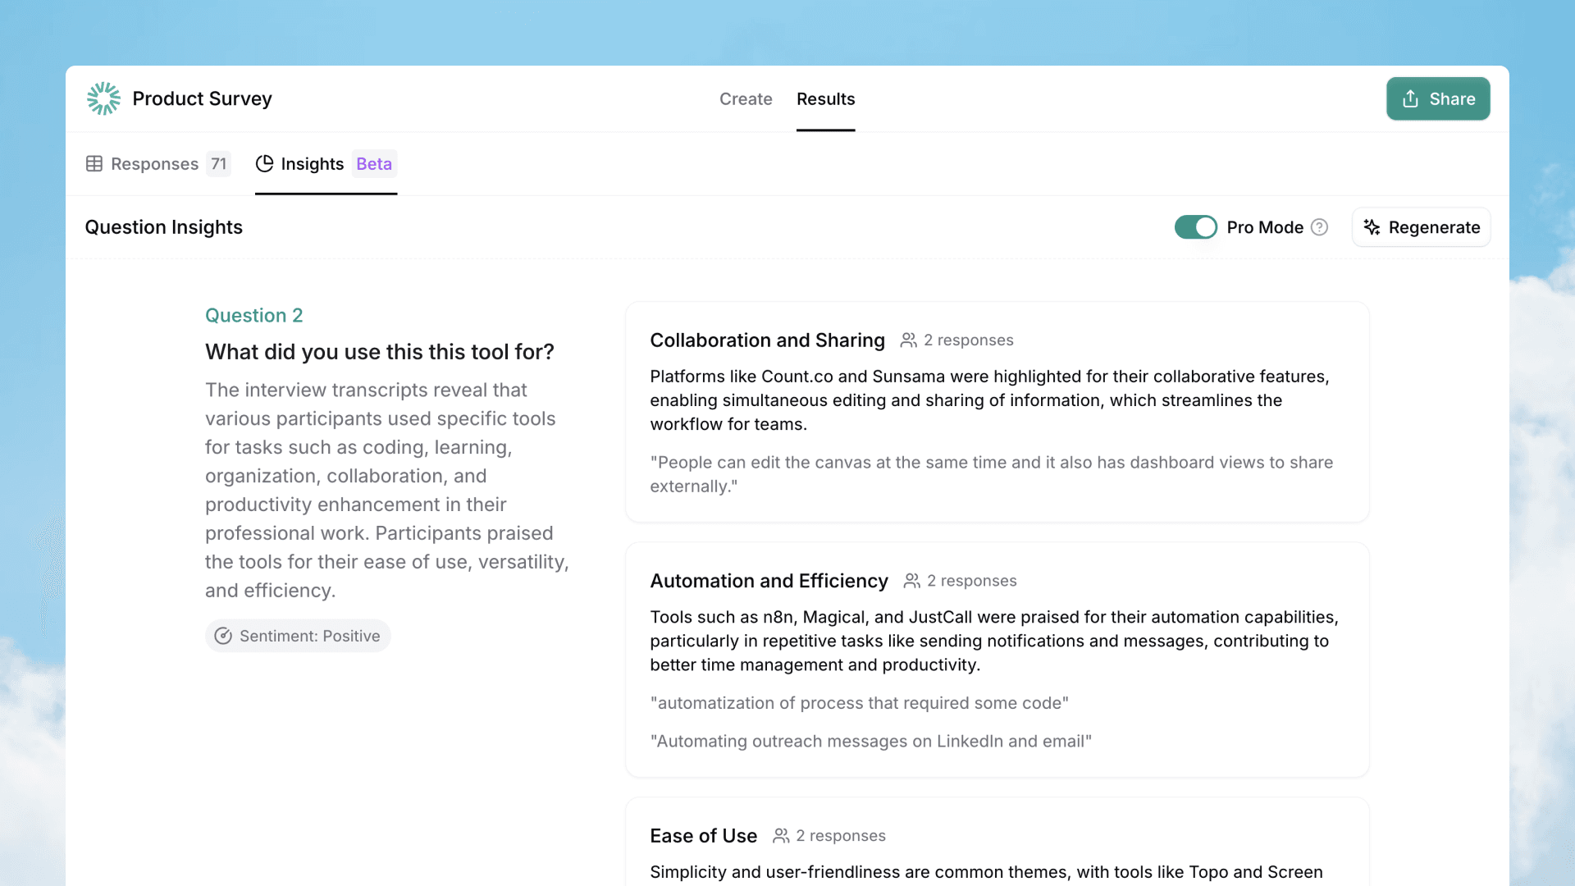Click the Share button
1575x886 pixels.
pos(1438,98)
